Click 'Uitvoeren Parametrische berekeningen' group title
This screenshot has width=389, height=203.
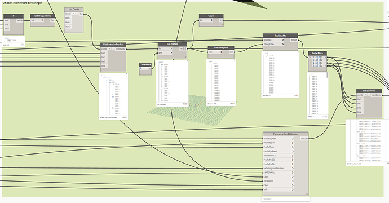click(23, 3)
